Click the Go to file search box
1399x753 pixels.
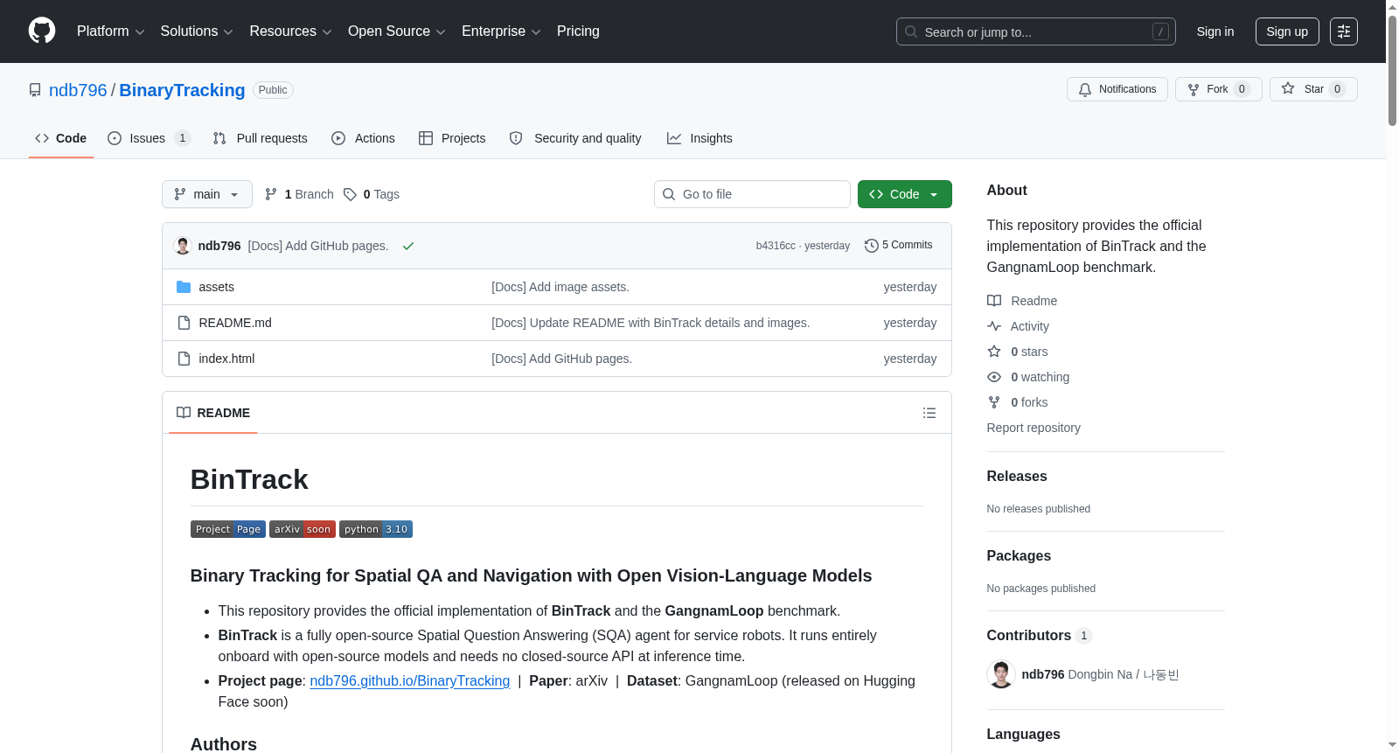pos(752,194)
